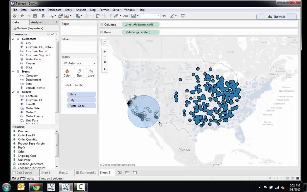Click the Detail marks card button

[x=67, y=85]
